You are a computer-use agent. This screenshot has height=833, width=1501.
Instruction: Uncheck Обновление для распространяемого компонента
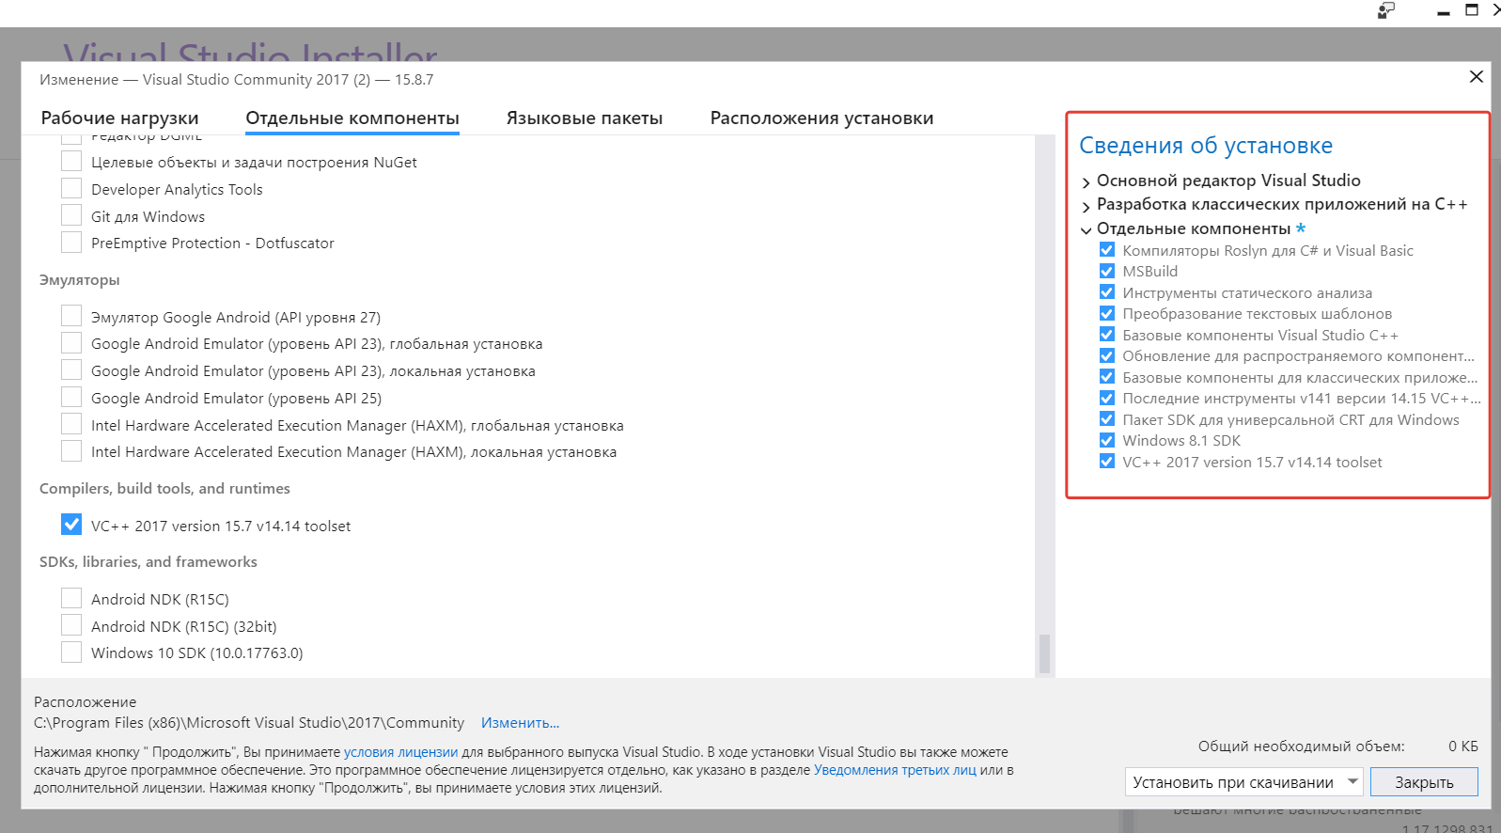click(x=1107, y=355)
